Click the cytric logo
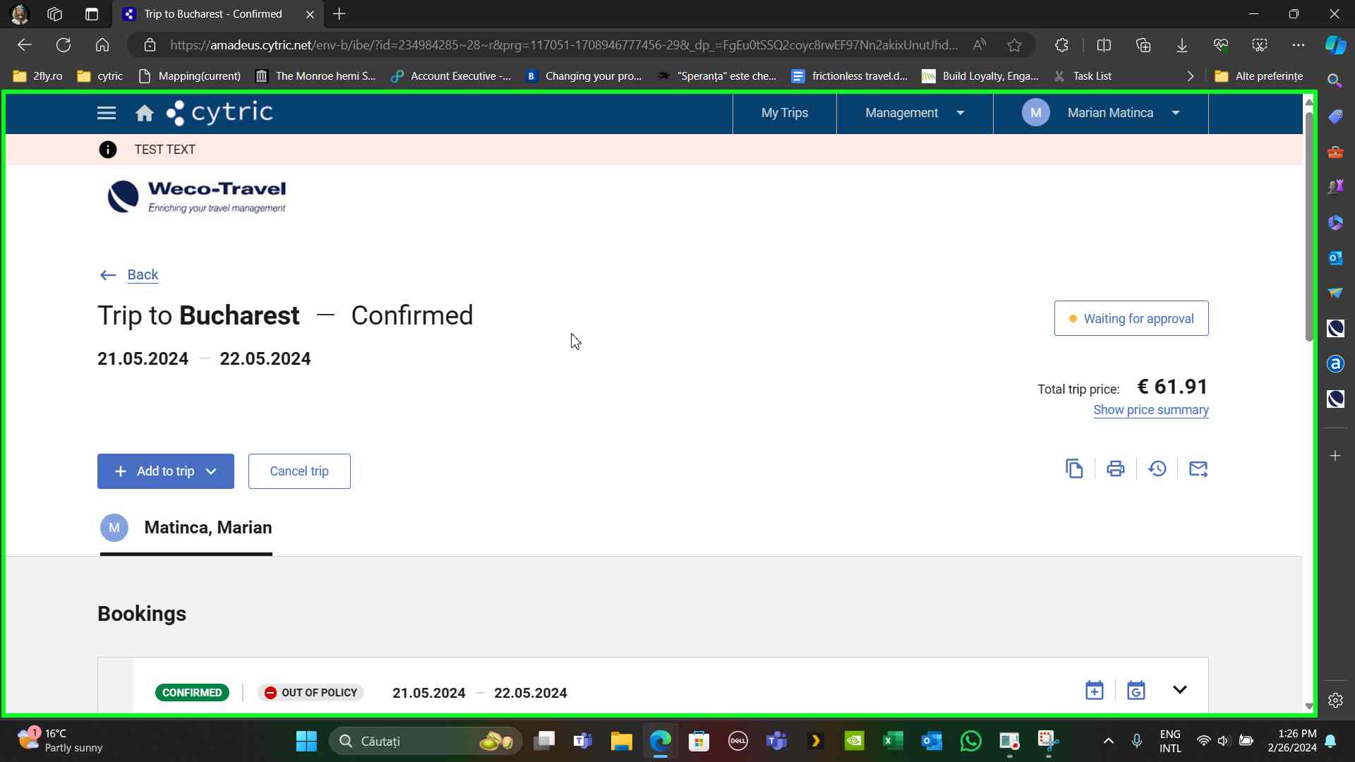Viewport: 1355px width, 762px height. [219, 113]
